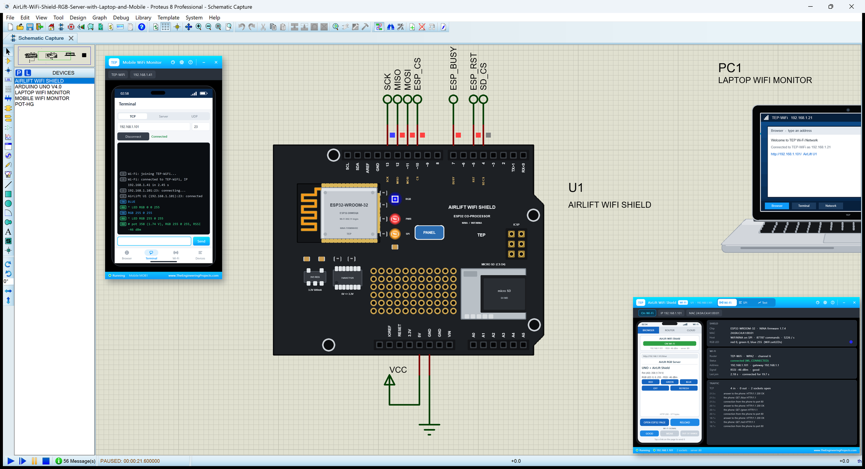Select the 2D Graphics Text tool
This screenshot has width=865, height=469.
pos(8,231)
